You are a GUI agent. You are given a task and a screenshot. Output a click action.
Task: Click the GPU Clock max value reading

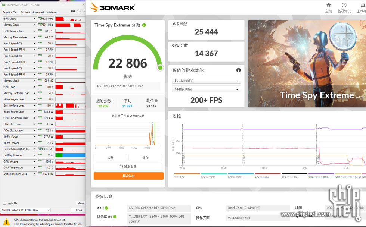tap(46, 19)
